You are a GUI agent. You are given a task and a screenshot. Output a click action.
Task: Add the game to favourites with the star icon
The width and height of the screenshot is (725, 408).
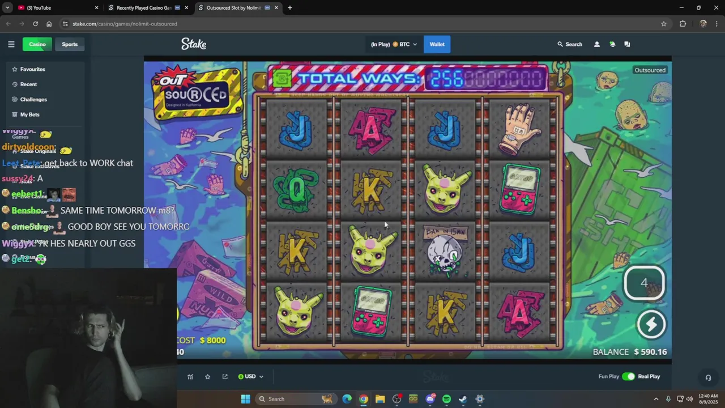pyautogui.click(x=208, y=377)
